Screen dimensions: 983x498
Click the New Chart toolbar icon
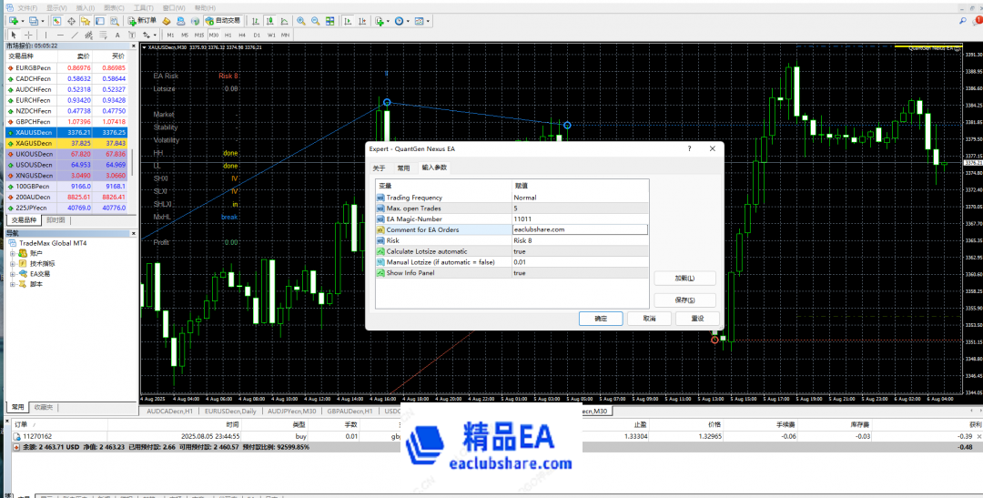click(x=13, y=21)
